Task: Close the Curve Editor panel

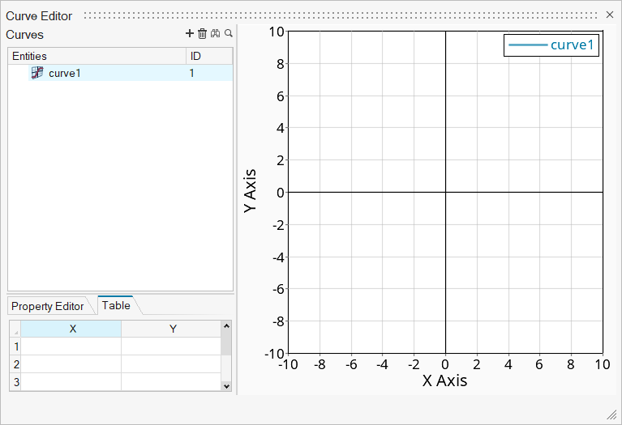Action: (610, 15)
